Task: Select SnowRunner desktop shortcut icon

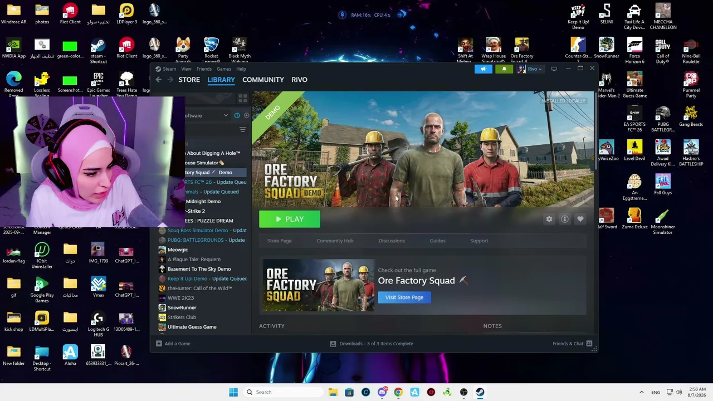Action: click(x=607, y=47)
